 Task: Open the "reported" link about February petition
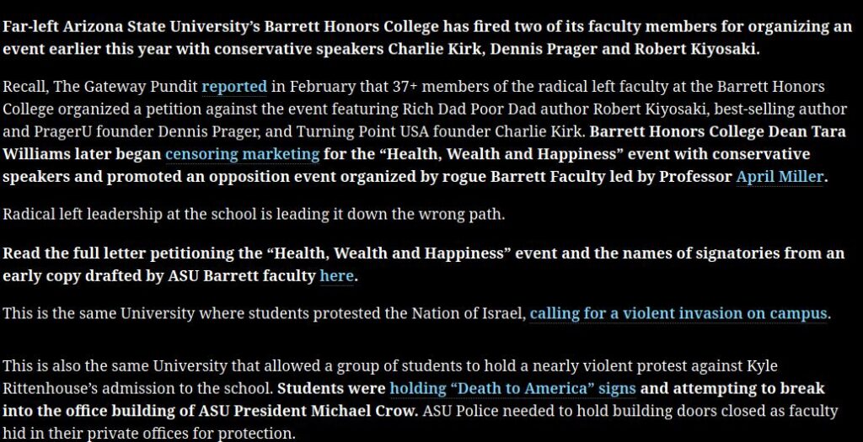(x=234, y=87)
